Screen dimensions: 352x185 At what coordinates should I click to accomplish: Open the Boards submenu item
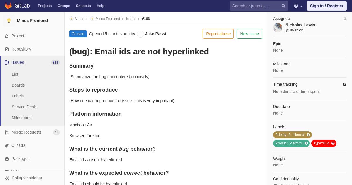click(x=18, y=85)
